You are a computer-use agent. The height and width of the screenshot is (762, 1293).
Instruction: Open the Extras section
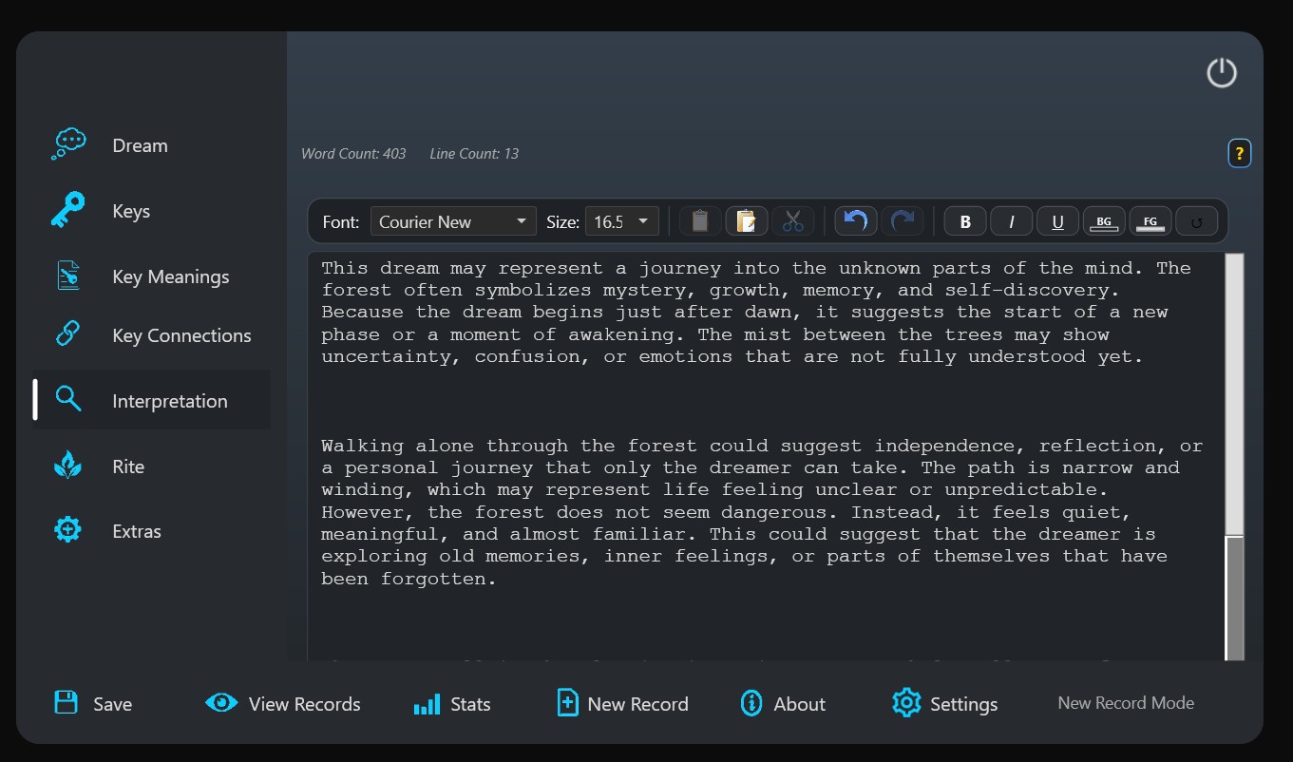pyautogui.click(x=151, y=531)
